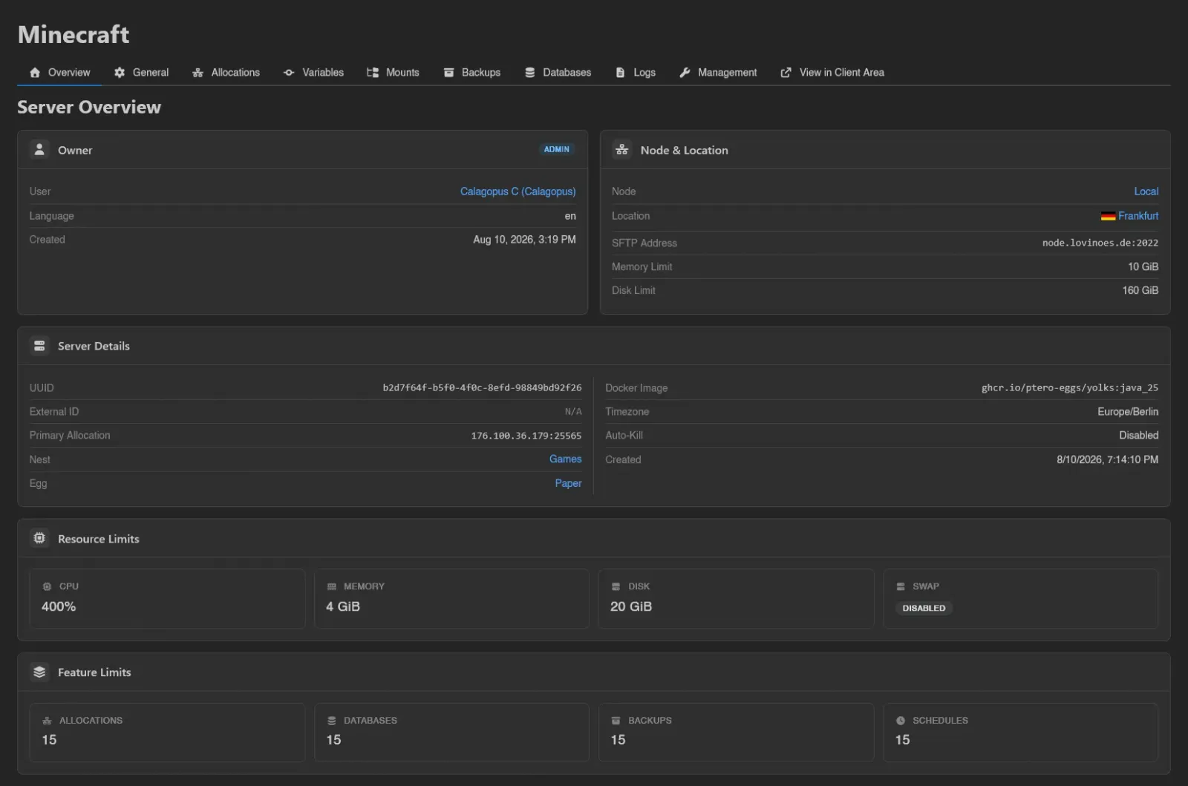Click the Server Overview heading
The width and height of the screenshot is (1188, 786).
(x=89, y=108)
